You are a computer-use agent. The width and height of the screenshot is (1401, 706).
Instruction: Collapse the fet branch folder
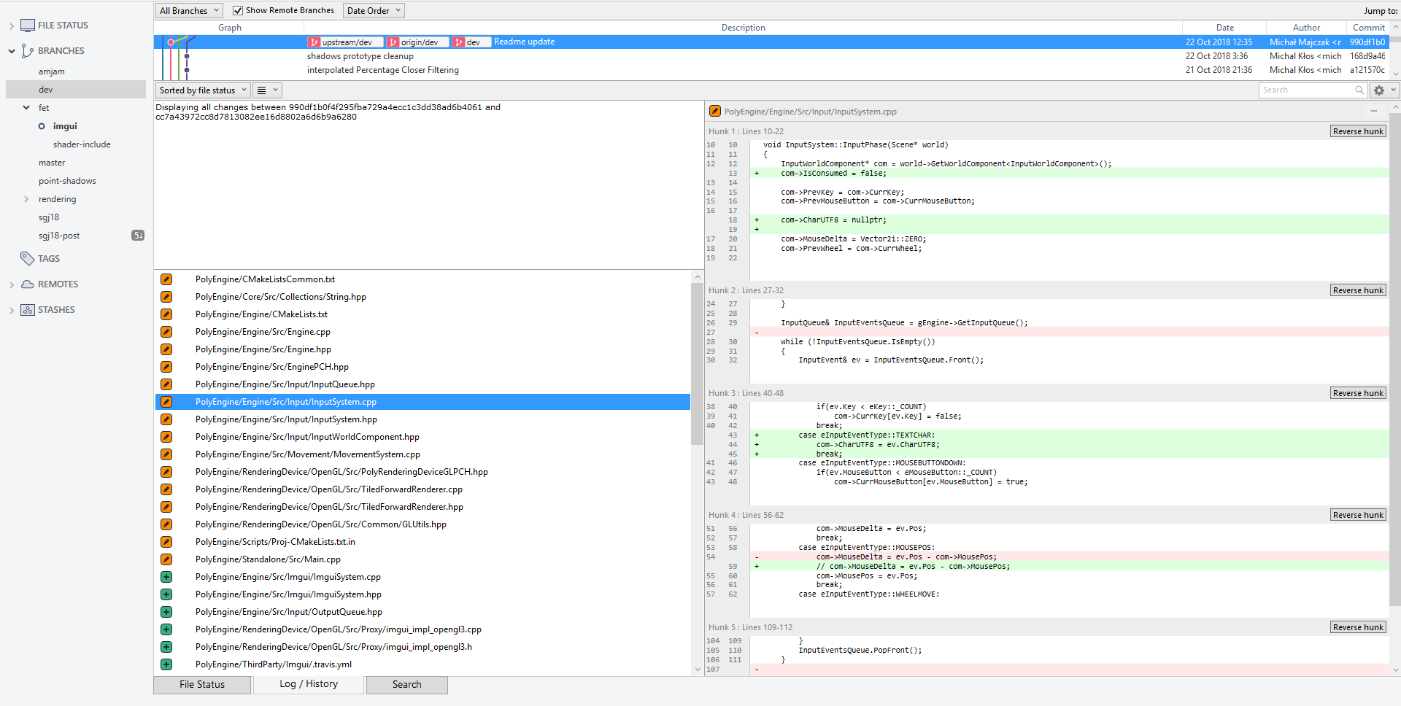[26, 108]
